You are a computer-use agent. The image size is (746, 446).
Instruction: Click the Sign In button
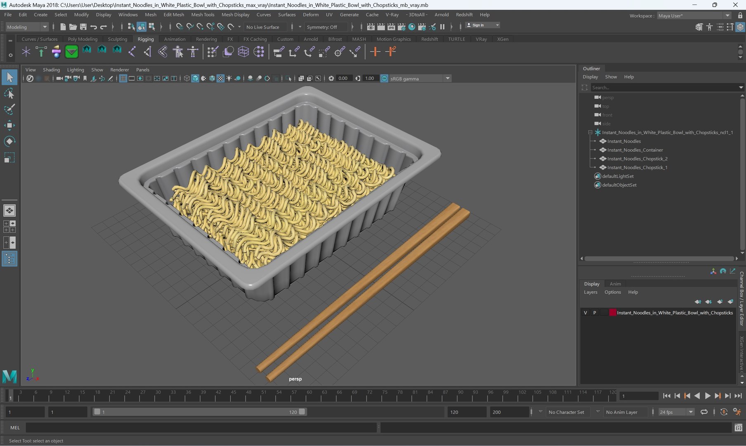(482, 25)
